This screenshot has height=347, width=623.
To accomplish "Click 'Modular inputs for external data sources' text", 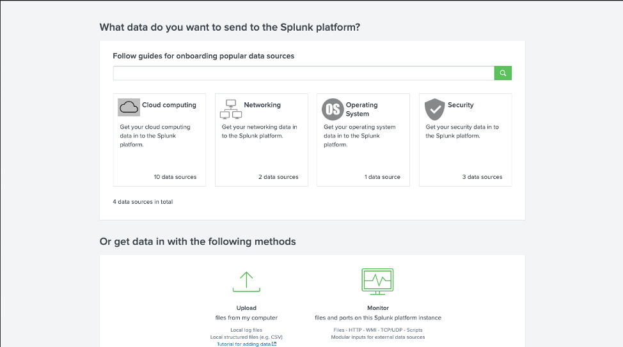I will coord(378,337).
